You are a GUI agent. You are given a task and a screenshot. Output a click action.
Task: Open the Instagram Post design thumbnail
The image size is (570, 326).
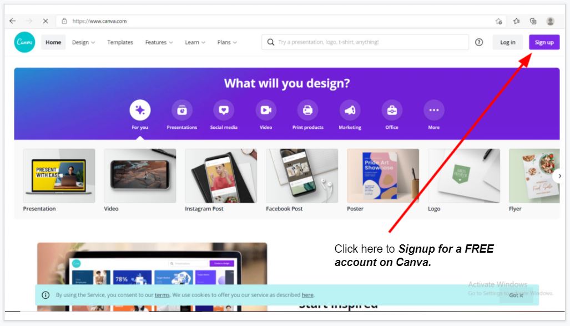point(221,175)
